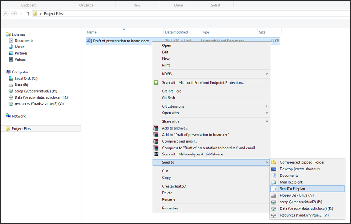Viewport: 351px width, 224px height.
Task: Open the Pictures library
Action: 21,53
